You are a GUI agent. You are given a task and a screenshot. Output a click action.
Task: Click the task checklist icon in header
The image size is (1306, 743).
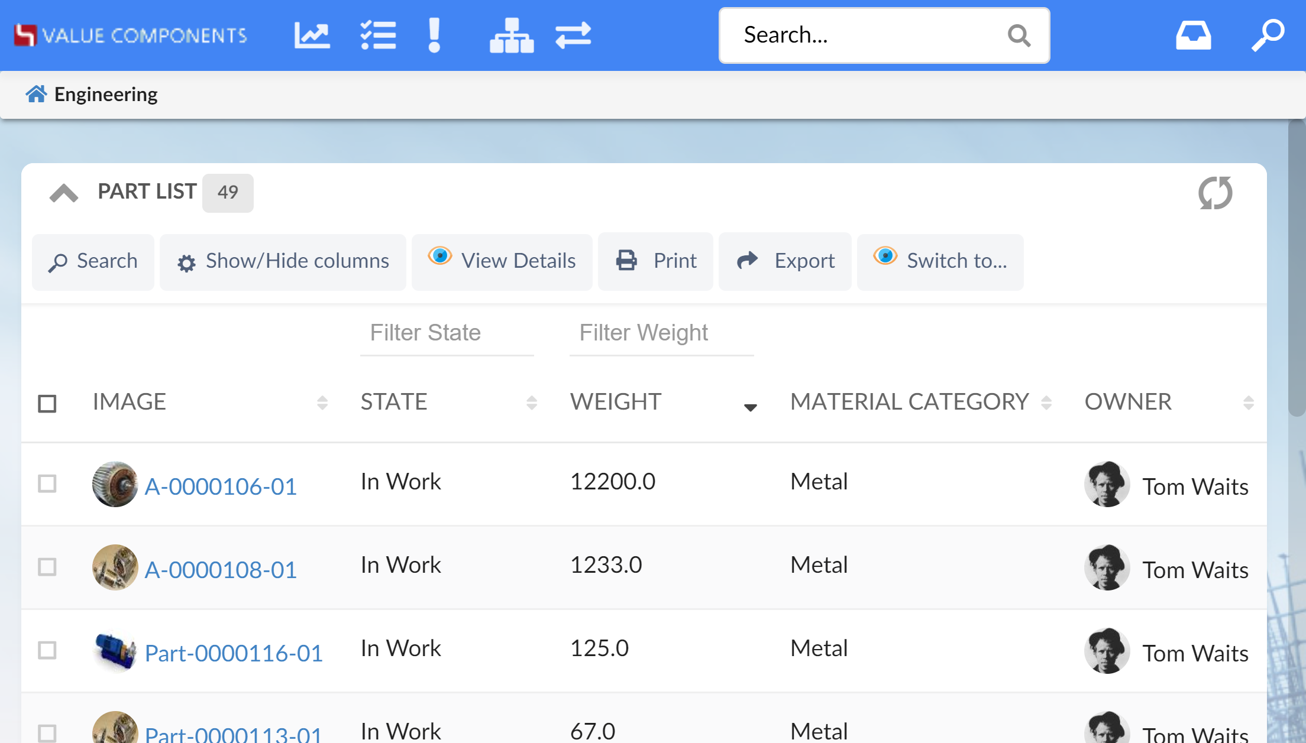pos(378,35)
